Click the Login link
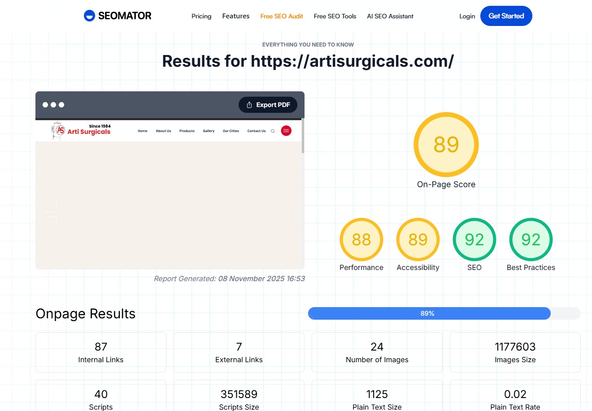The width and height of the screenshot is (592, 411). tap(467, 16)
